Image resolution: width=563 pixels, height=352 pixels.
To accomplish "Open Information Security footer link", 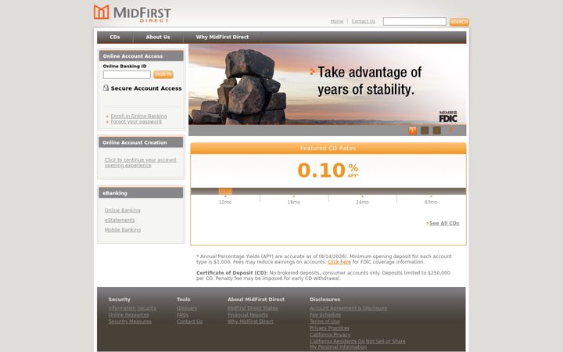I will (132, 308).
